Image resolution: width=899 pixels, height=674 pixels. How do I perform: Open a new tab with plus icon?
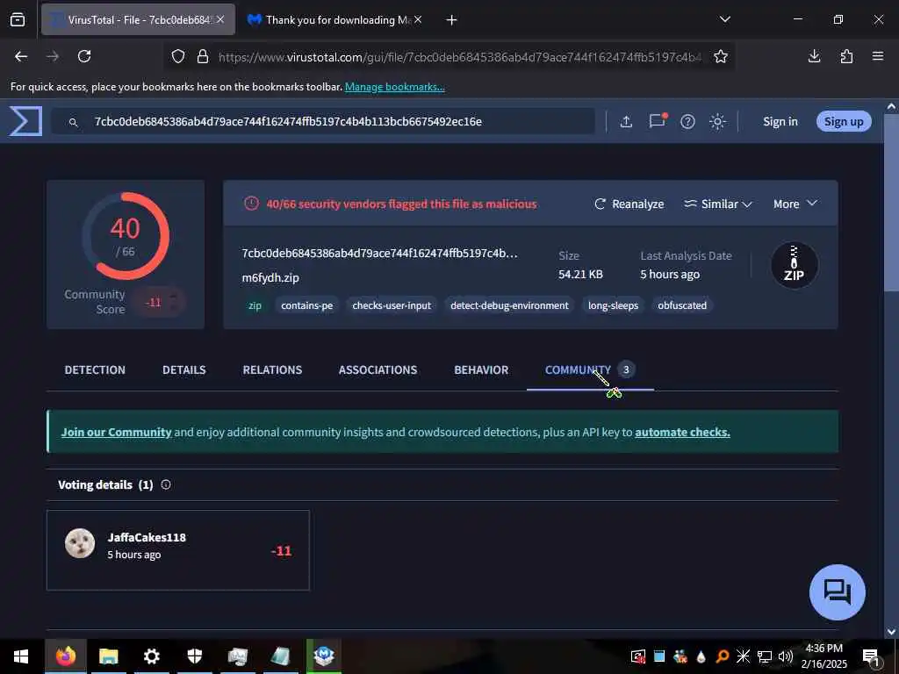[452, 20]
